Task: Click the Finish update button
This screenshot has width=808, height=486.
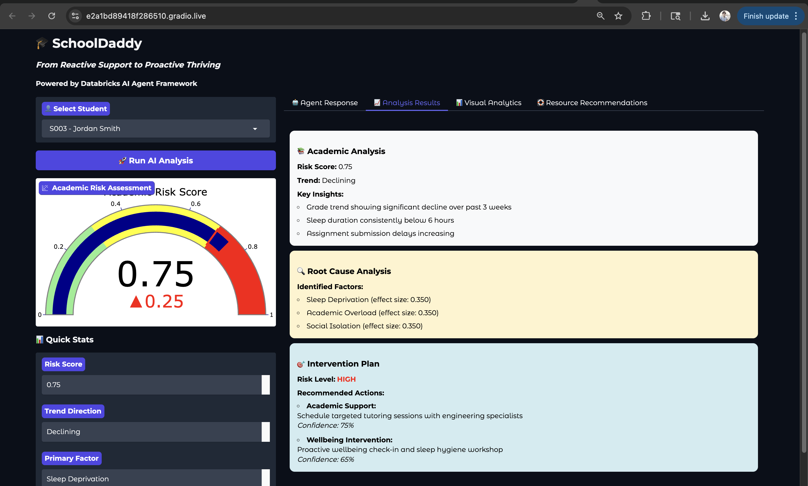Action: [766, 16]
